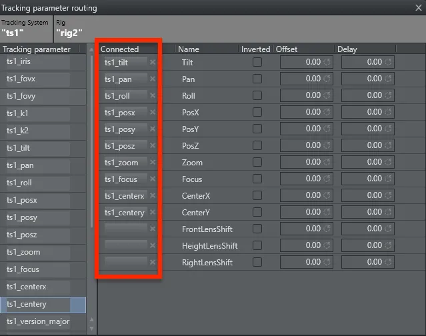426x336 pixels.
Task: Remove the ts1_centery connection with its X icon
Action: 153,212
